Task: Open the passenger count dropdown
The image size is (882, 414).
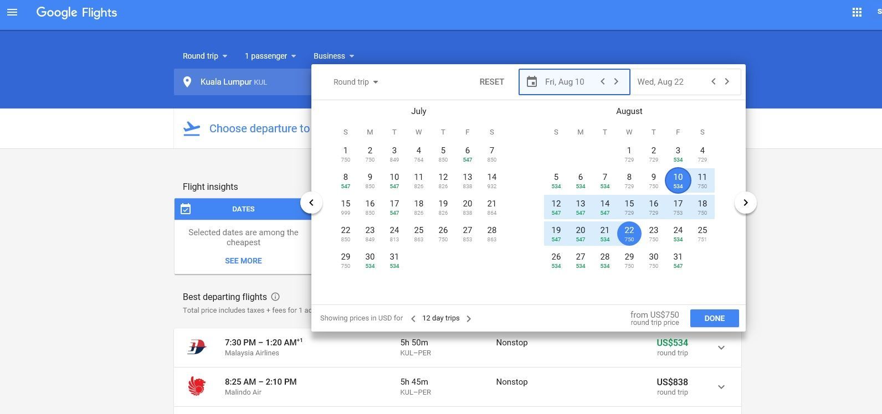Action: 270,56
